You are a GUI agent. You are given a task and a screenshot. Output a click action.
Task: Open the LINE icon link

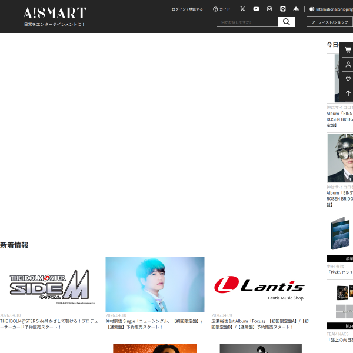283,9
